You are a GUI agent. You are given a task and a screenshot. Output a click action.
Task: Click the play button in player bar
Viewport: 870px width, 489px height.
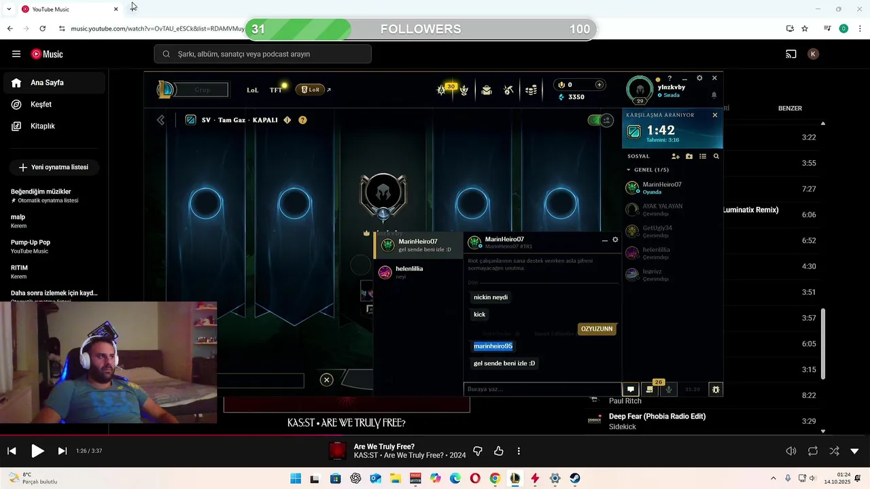(37, 451)
